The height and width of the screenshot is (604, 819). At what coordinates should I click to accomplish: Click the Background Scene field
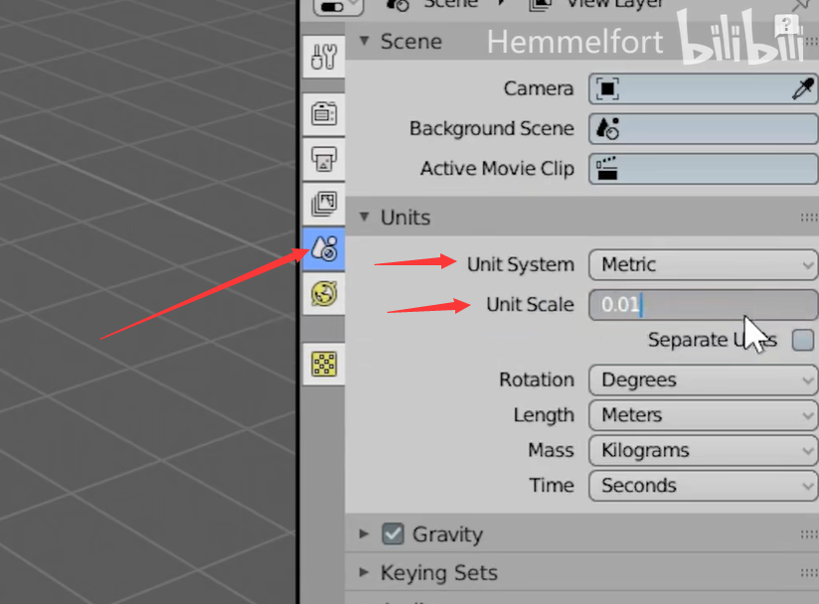tap(703, 128)
